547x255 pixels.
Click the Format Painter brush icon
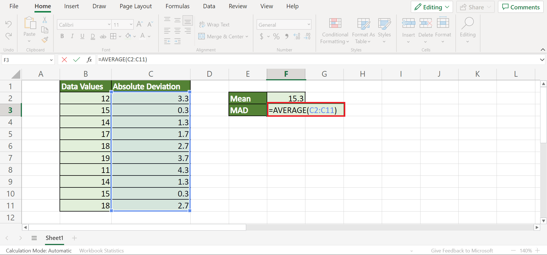pyautogui.click(x=45, y=40)
